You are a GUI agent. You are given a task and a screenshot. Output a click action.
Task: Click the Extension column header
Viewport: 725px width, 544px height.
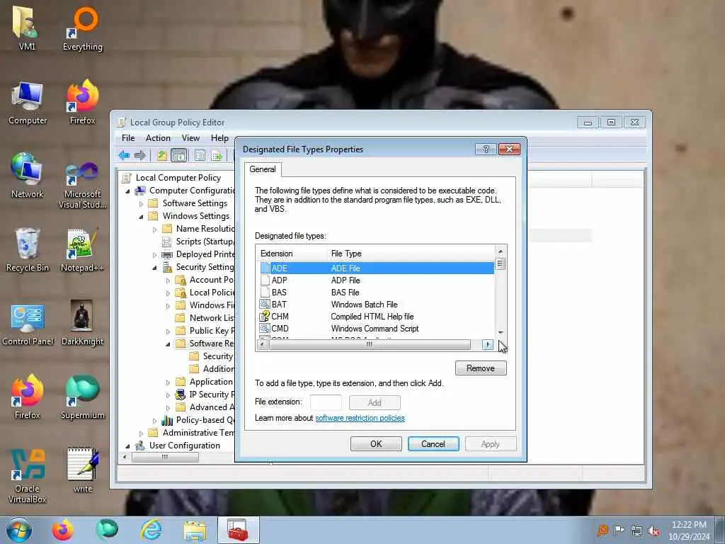(291, 254)
